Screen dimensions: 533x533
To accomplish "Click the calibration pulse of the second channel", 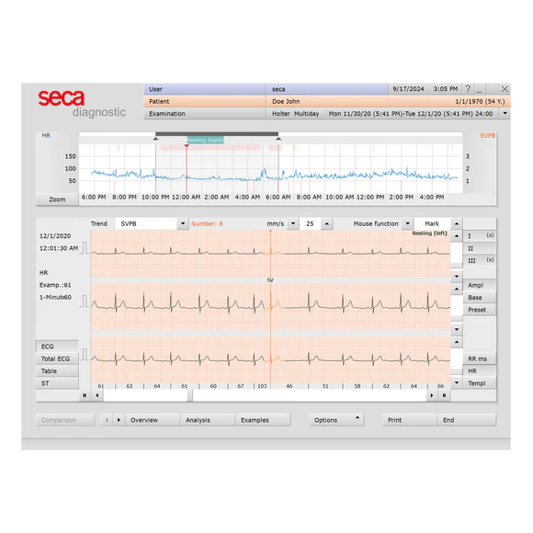I will [x=85, y=301].
